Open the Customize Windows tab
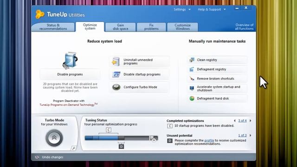Image resolution: width=297 pixels, height=167 pixels. click(x=182, y=27)
